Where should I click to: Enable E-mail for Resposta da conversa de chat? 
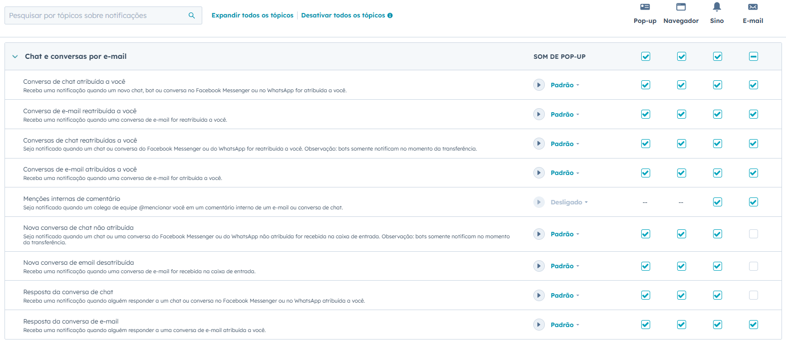pyautogui.click(x=753, y=295)
